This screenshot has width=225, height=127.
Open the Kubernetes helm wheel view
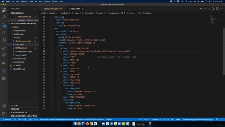[4, 78]
